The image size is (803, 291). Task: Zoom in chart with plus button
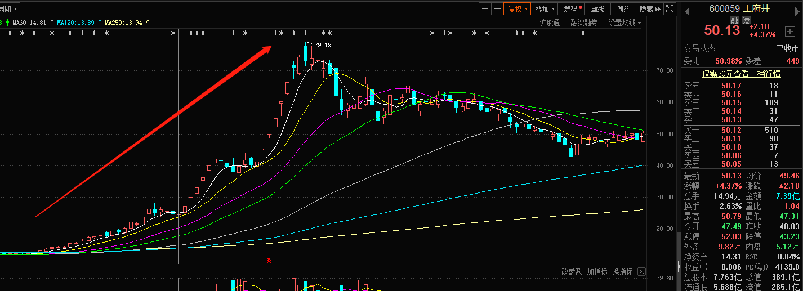point(485,9)
